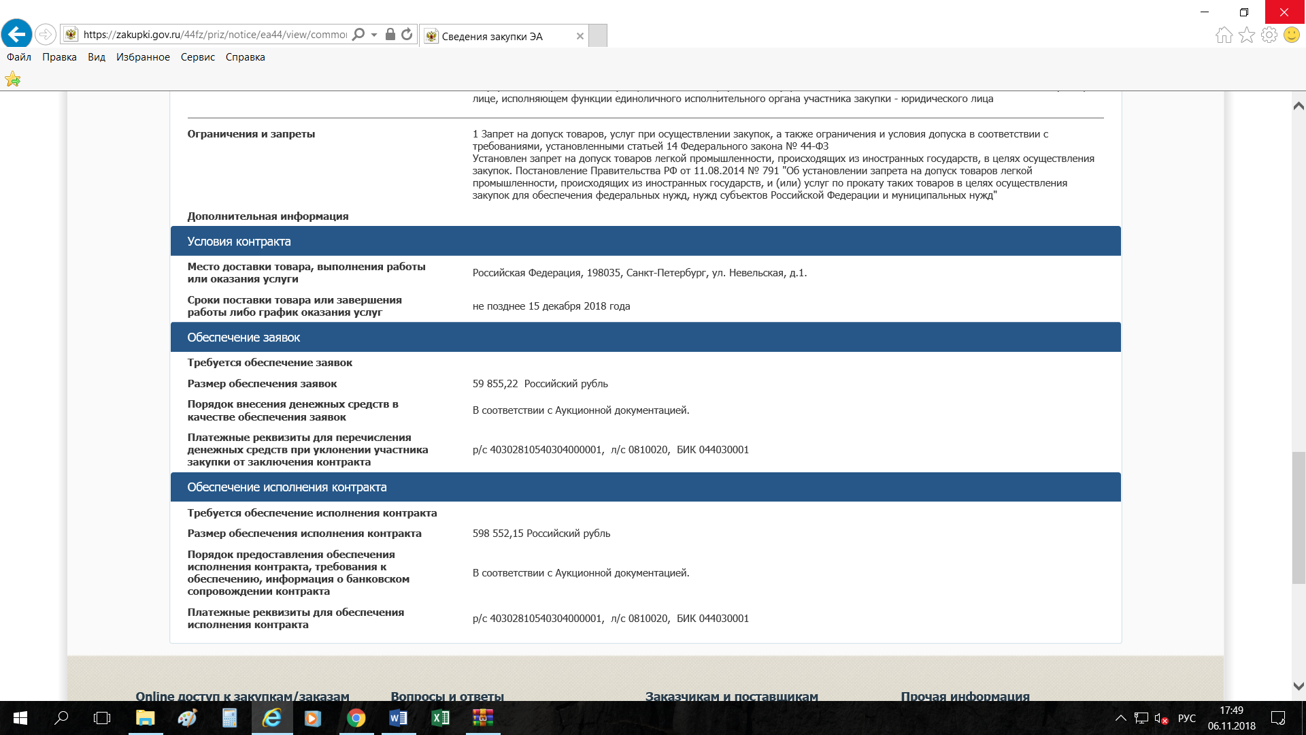
Task: Click the vertical scrollbar thumb
Action: pyautogui.click(x=1299, y=517)
